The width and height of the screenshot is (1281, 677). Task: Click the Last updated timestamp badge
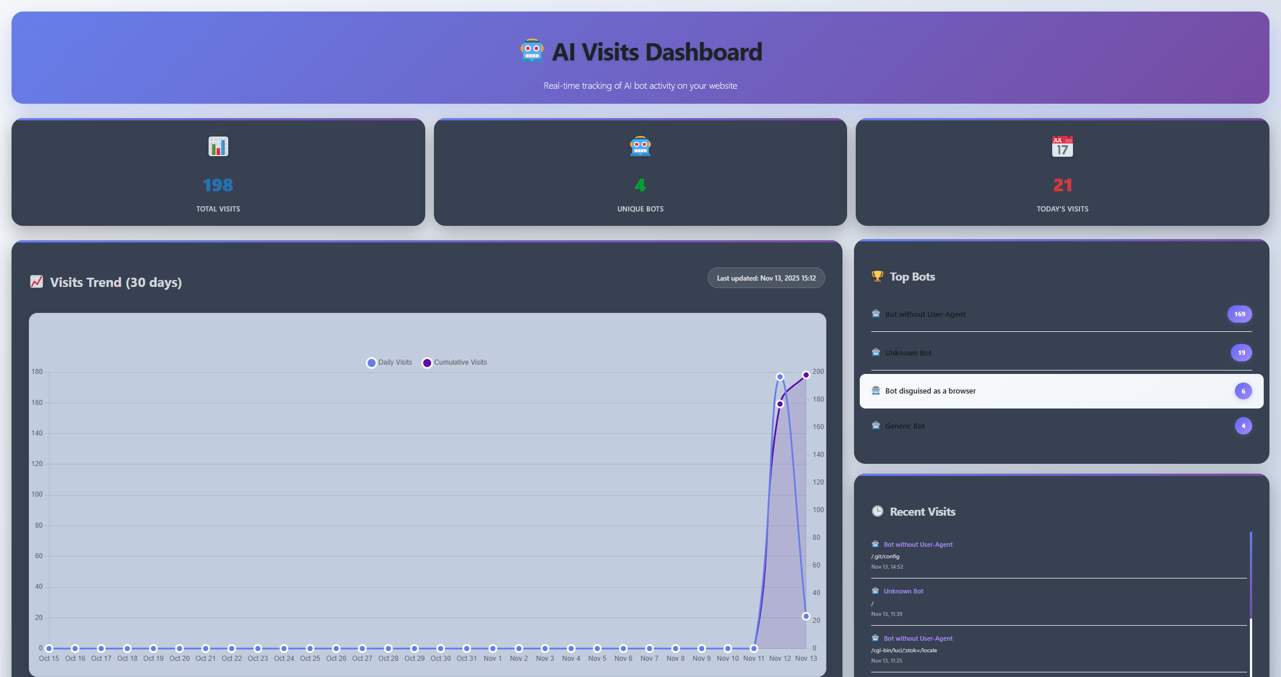[766, 278]
